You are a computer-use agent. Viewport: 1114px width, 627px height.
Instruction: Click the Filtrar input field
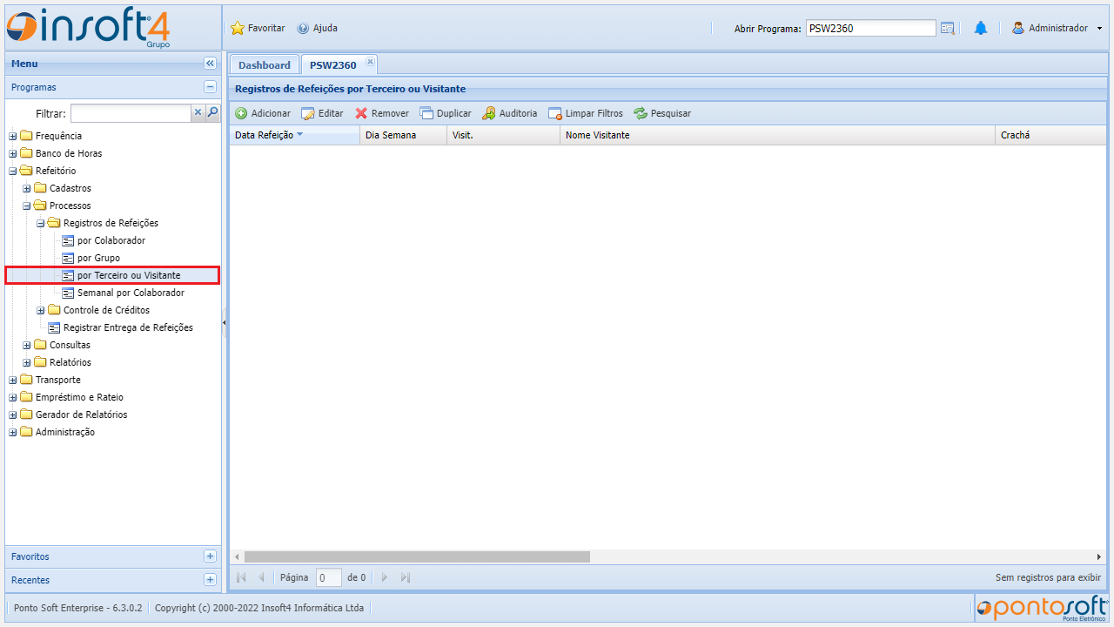(x=131, y=113)
